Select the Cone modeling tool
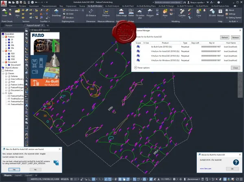 point(198,13)
